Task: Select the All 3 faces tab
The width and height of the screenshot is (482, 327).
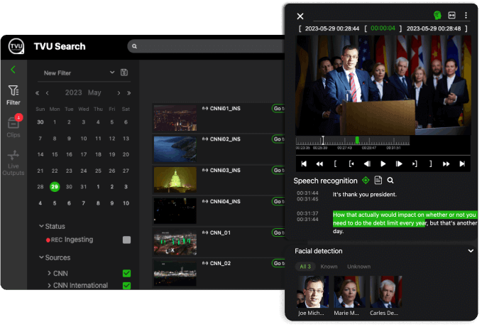Action: pos(305,267)
